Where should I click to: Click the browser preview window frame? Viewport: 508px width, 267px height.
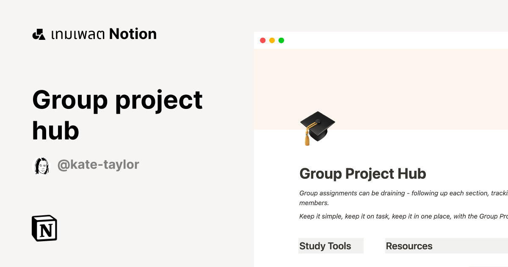[x=381, y=40]
